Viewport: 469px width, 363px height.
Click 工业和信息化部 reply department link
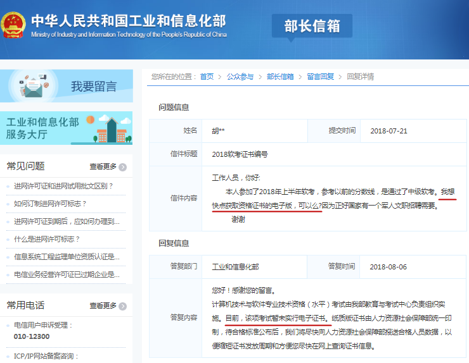coord(235,267)
